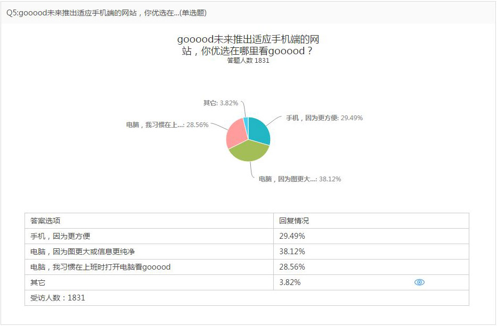Select the small light-blue 其它 pie slice
The image size is (497, 326).
click(246, 122)
